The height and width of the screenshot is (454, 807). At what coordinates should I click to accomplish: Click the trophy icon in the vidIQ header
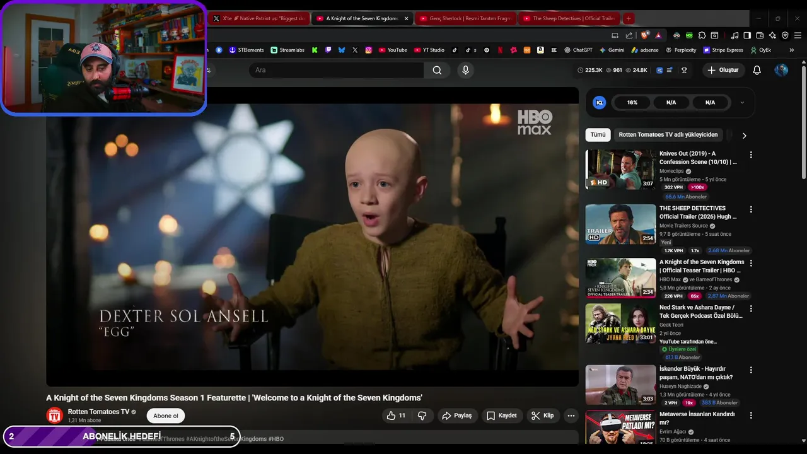click(684, 70)
